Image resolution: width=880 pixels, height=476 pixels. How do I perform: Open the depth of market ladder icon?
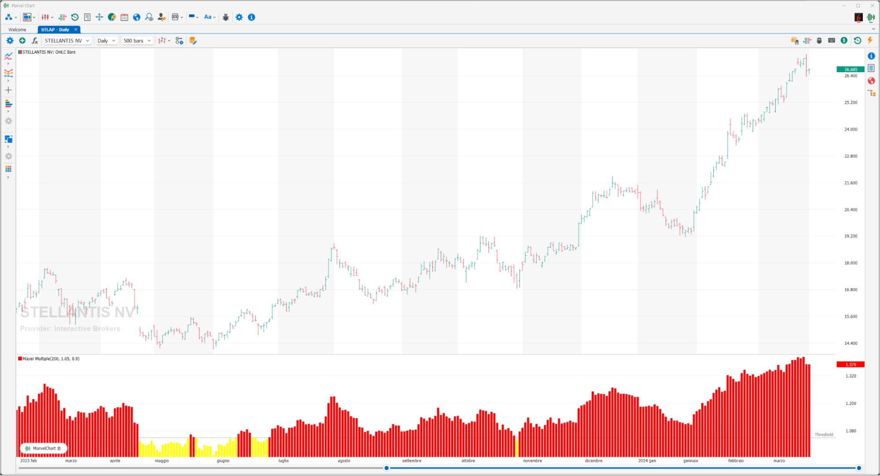pyautogui.click(x=63, y=17)
